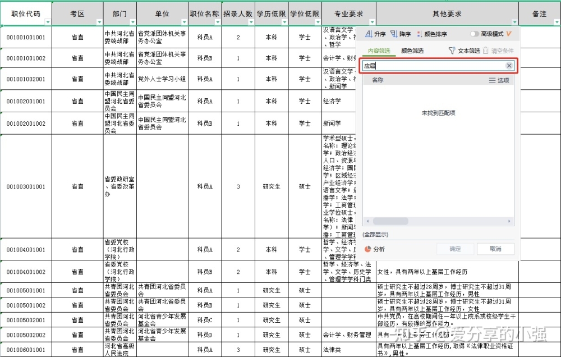Click the filter list horizontal scrollbar thumb

point(390,221)
